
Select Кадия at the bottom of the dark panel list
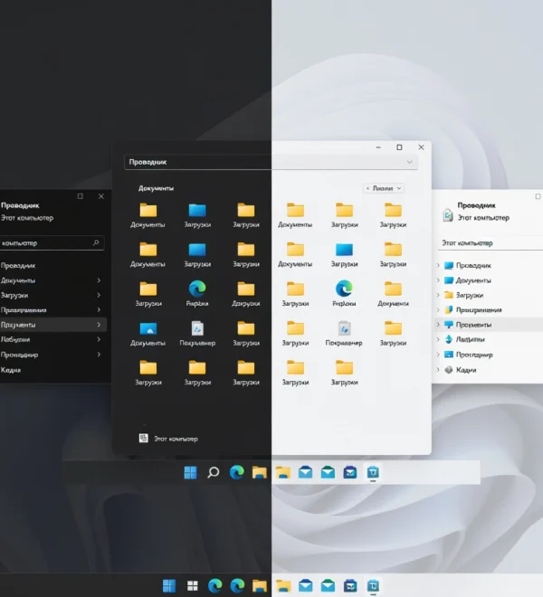(x=11, y=370)
